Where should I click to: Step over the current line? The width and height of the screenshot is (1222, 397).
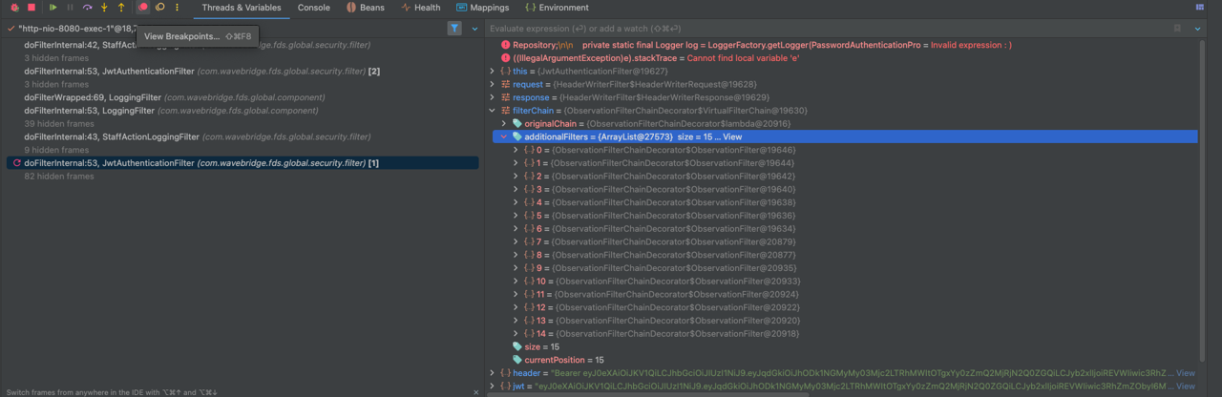point(88,8)
